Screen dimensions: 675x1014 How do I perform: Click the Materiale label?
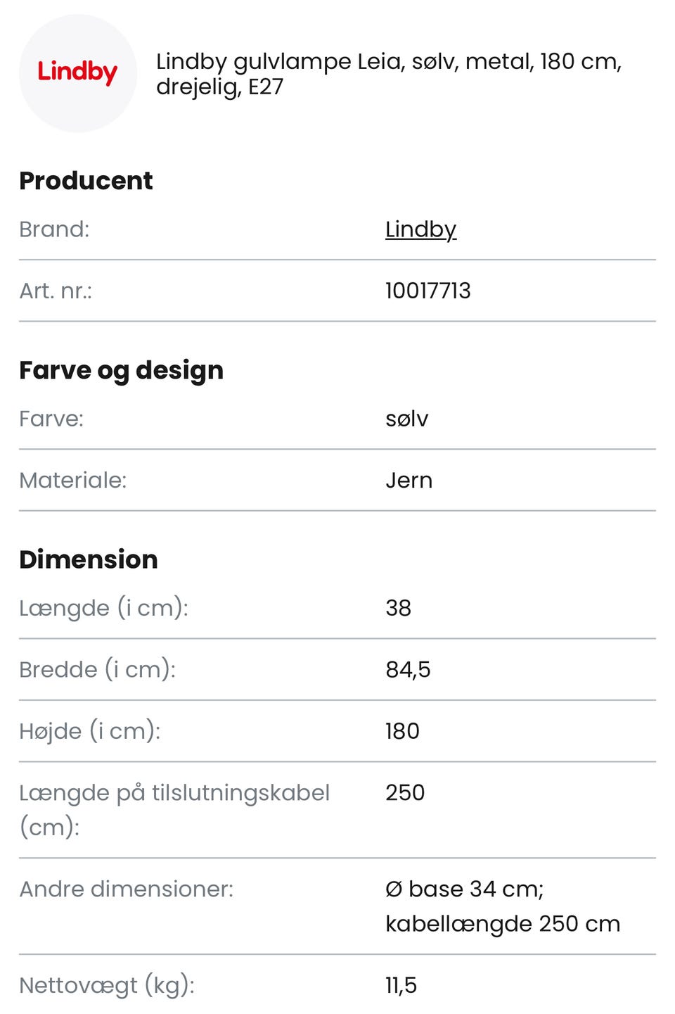point(72,480)
